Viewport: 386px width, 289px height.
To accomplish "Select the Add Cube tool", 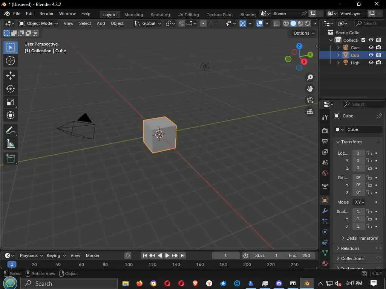I will point(10,158).
